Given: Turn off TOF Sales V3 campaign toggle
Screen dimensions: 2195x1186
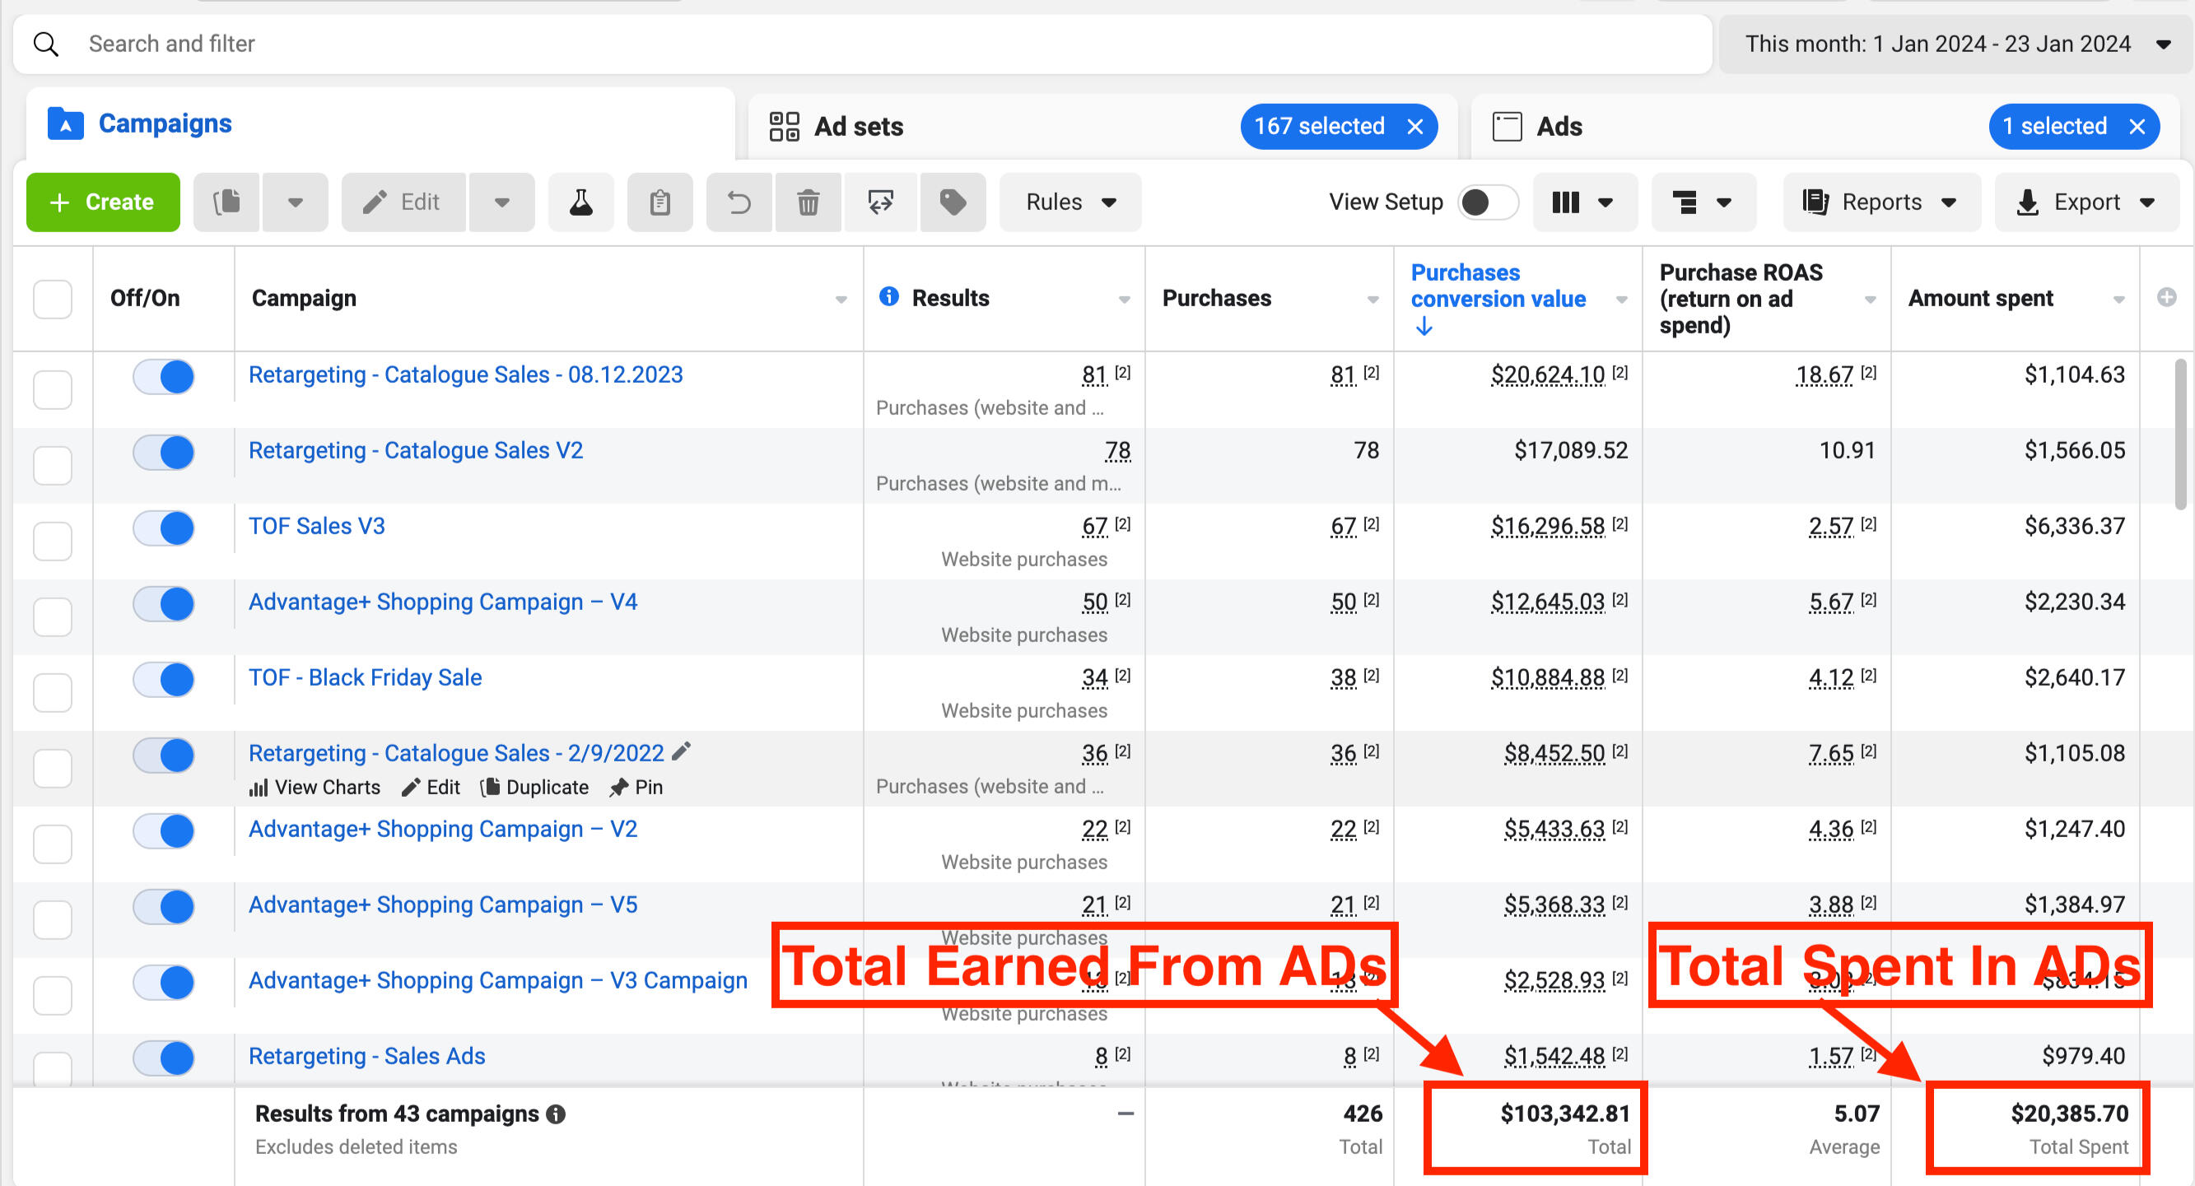Looking at the screenshot, I should pyautogui.click(x=164, y=528).
